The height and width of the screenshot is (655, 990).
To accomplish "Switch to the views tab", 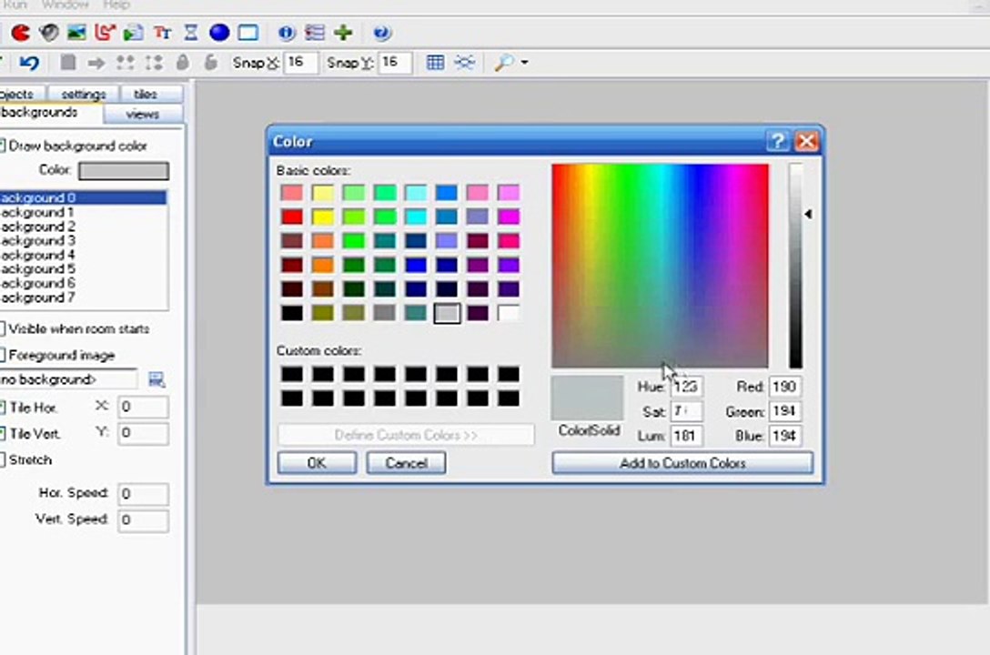I will tap(143, 115).
